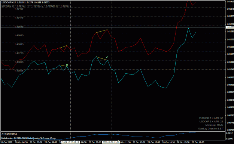Image resolution: width=234 pixels, height=144 pixels.
Task: Click the 1.01165 price on the right axis
Action: (x=230, y=47)
